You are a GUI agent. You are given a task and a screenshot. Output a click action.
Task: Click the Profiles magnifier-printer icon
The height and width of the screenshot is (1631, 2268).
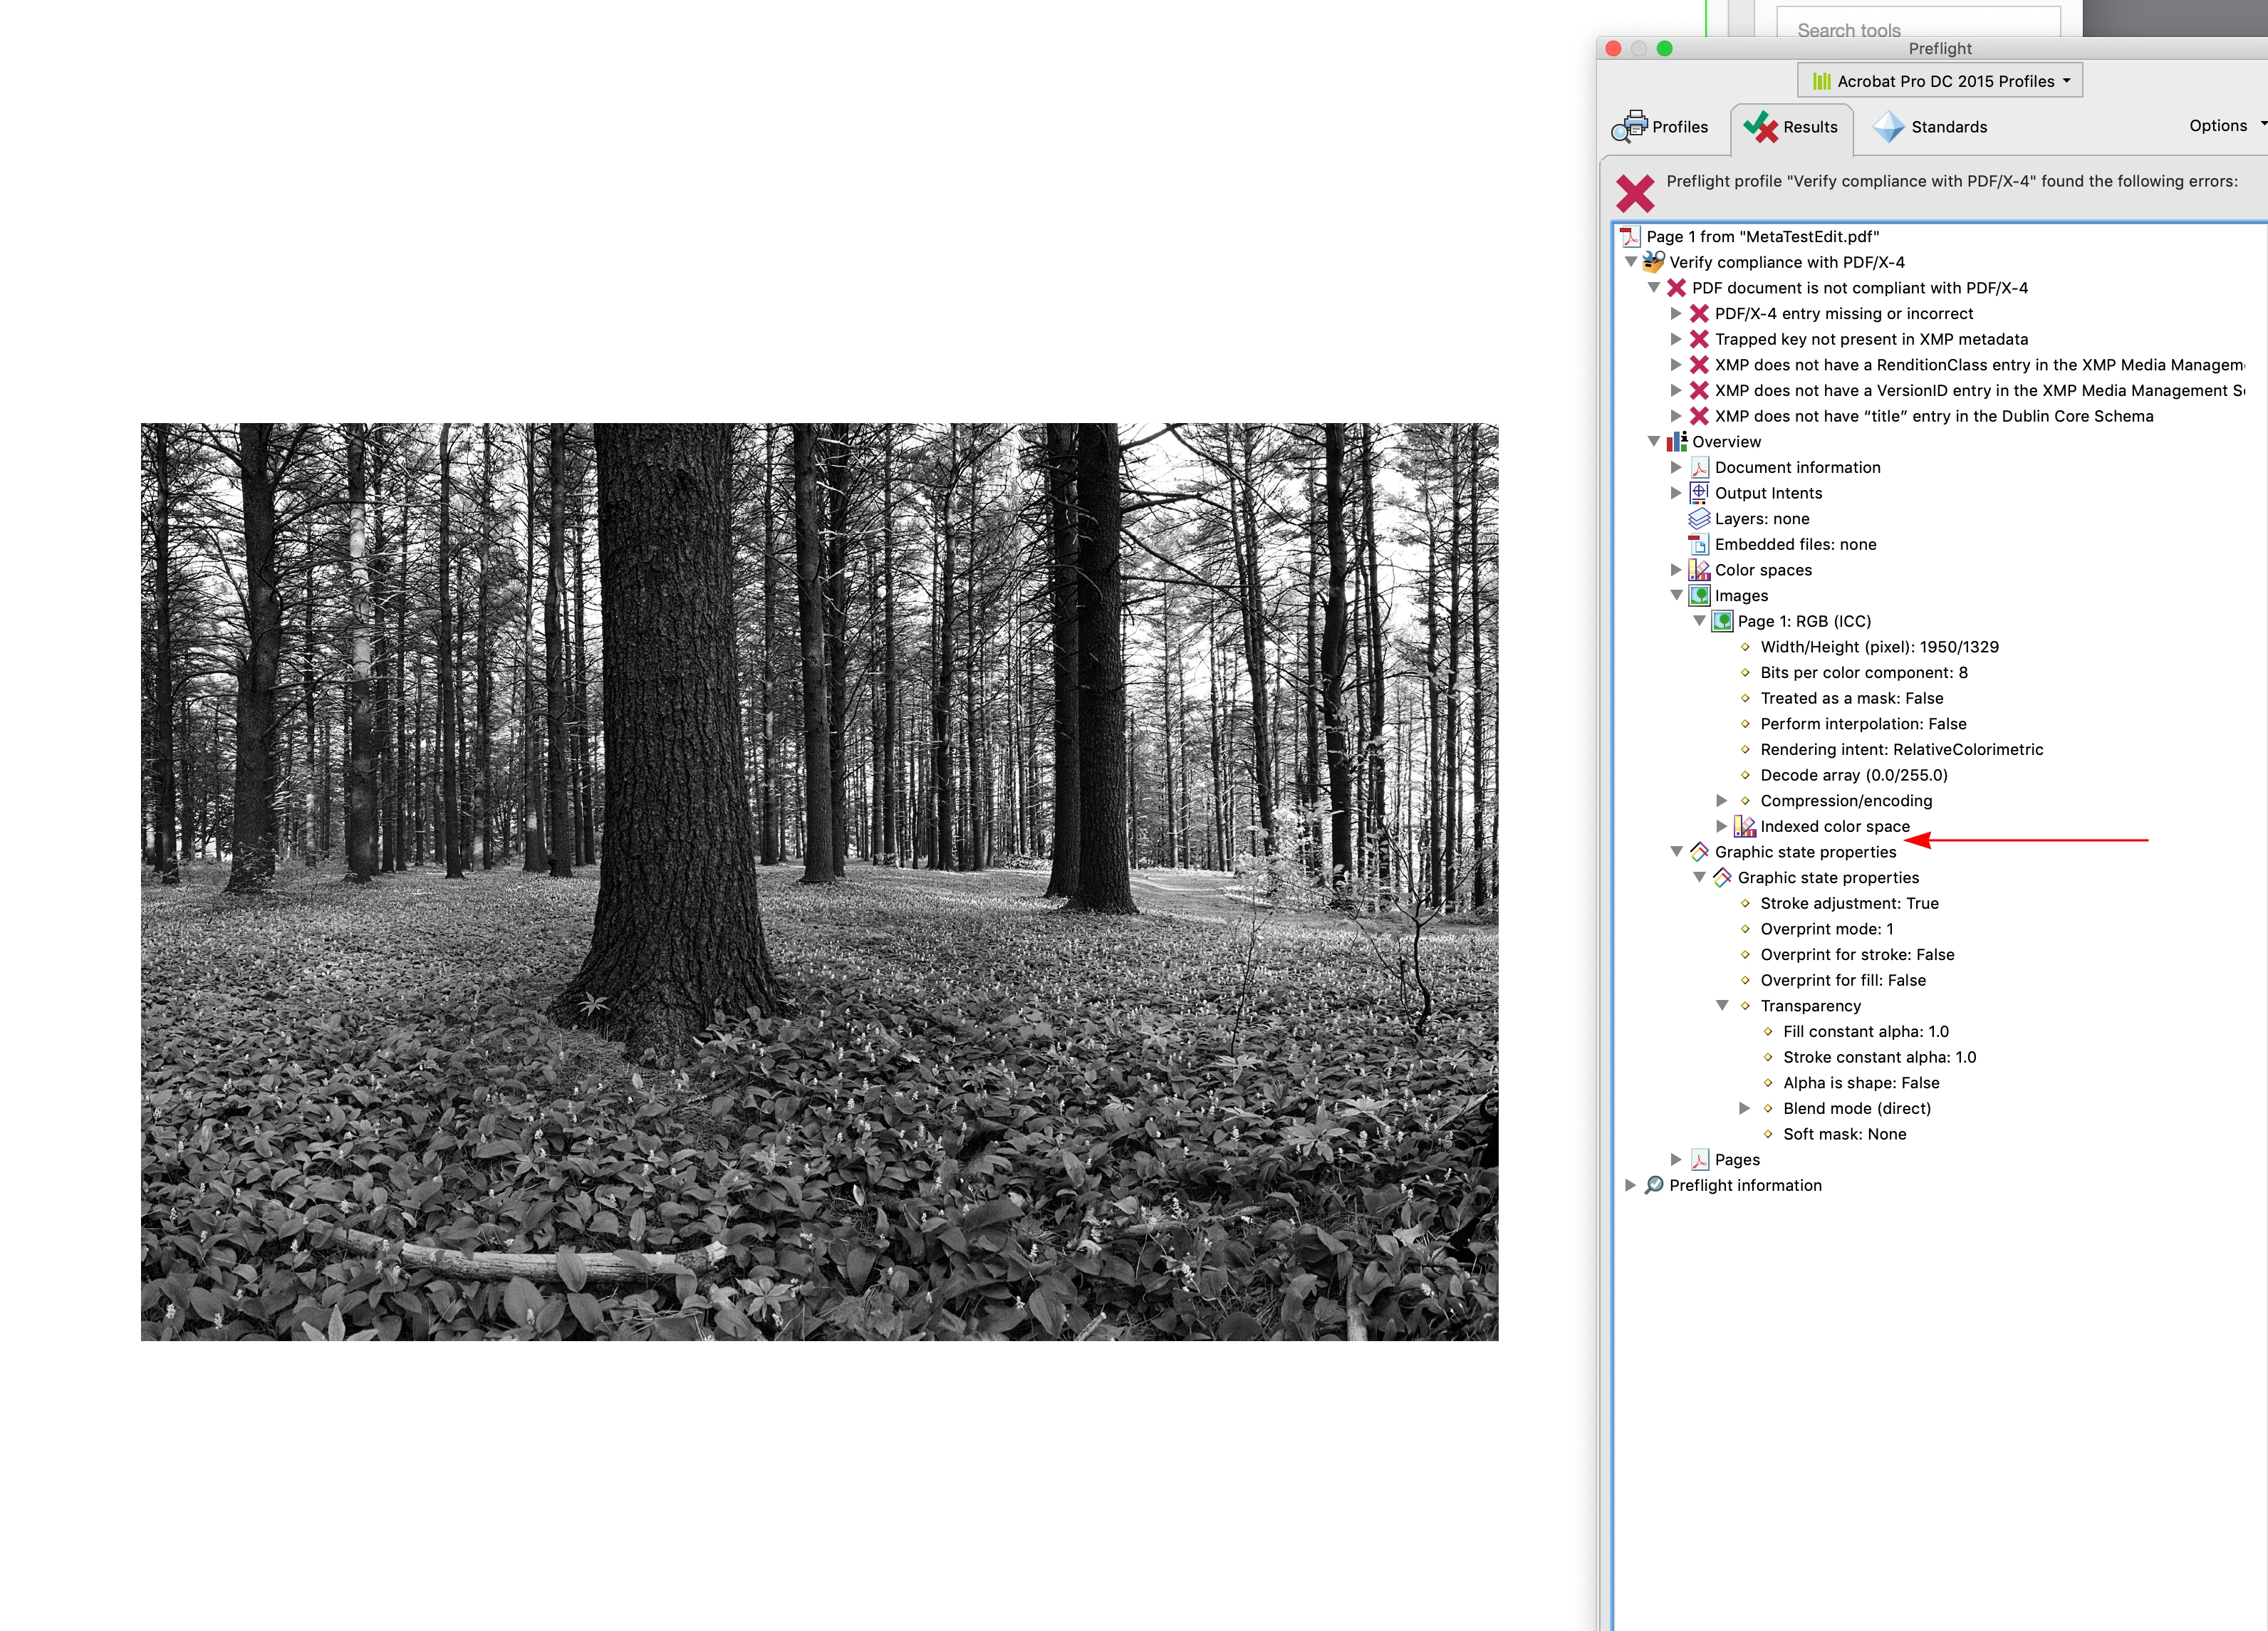pyautogui.click(x=1629, y=126)
